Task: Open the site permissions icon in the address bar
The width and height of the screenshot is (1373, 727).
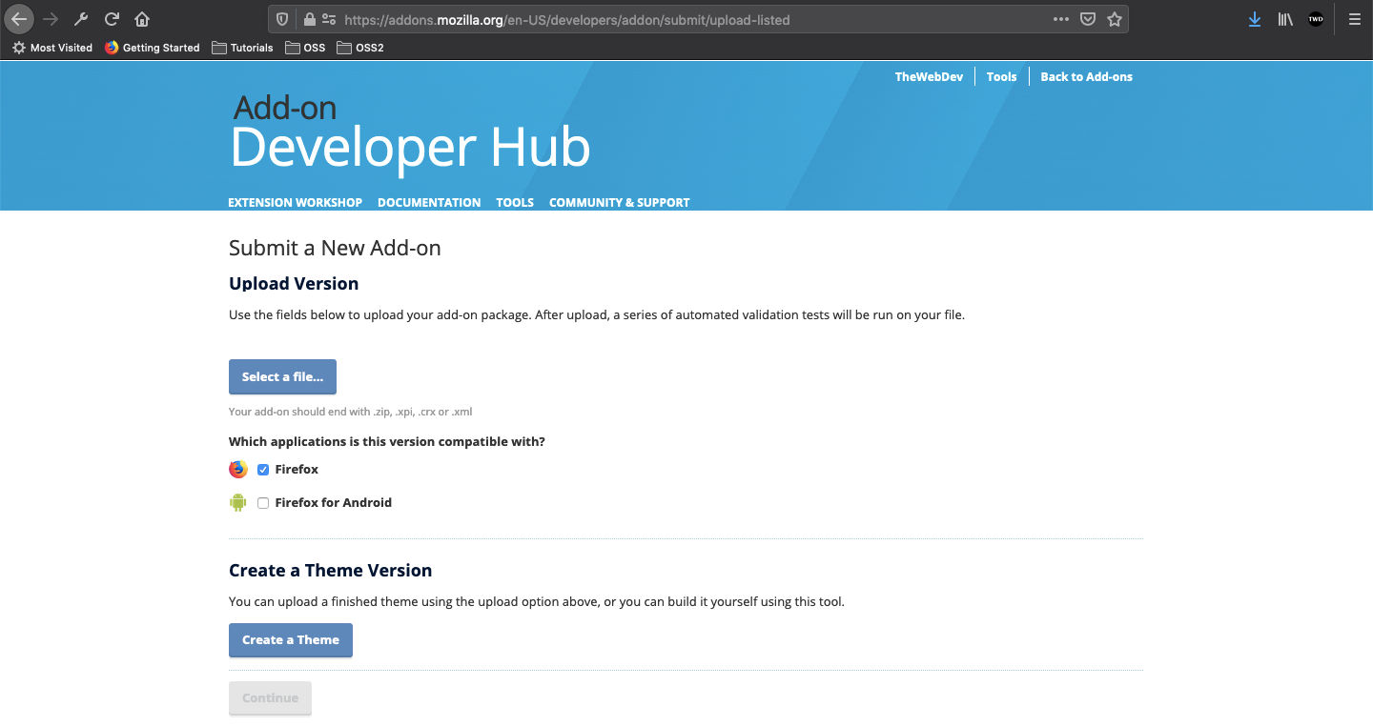Action: [329, 19]
